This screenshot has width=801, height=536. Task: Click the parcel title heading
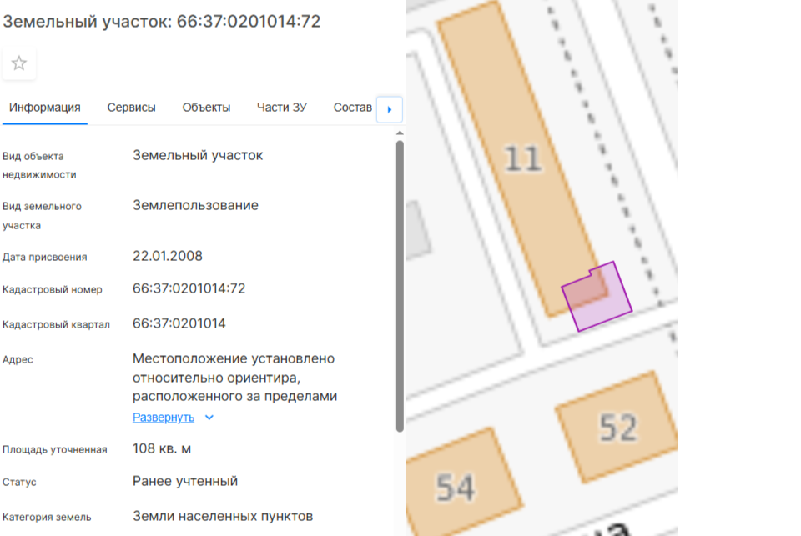click(x=161, y=22)
